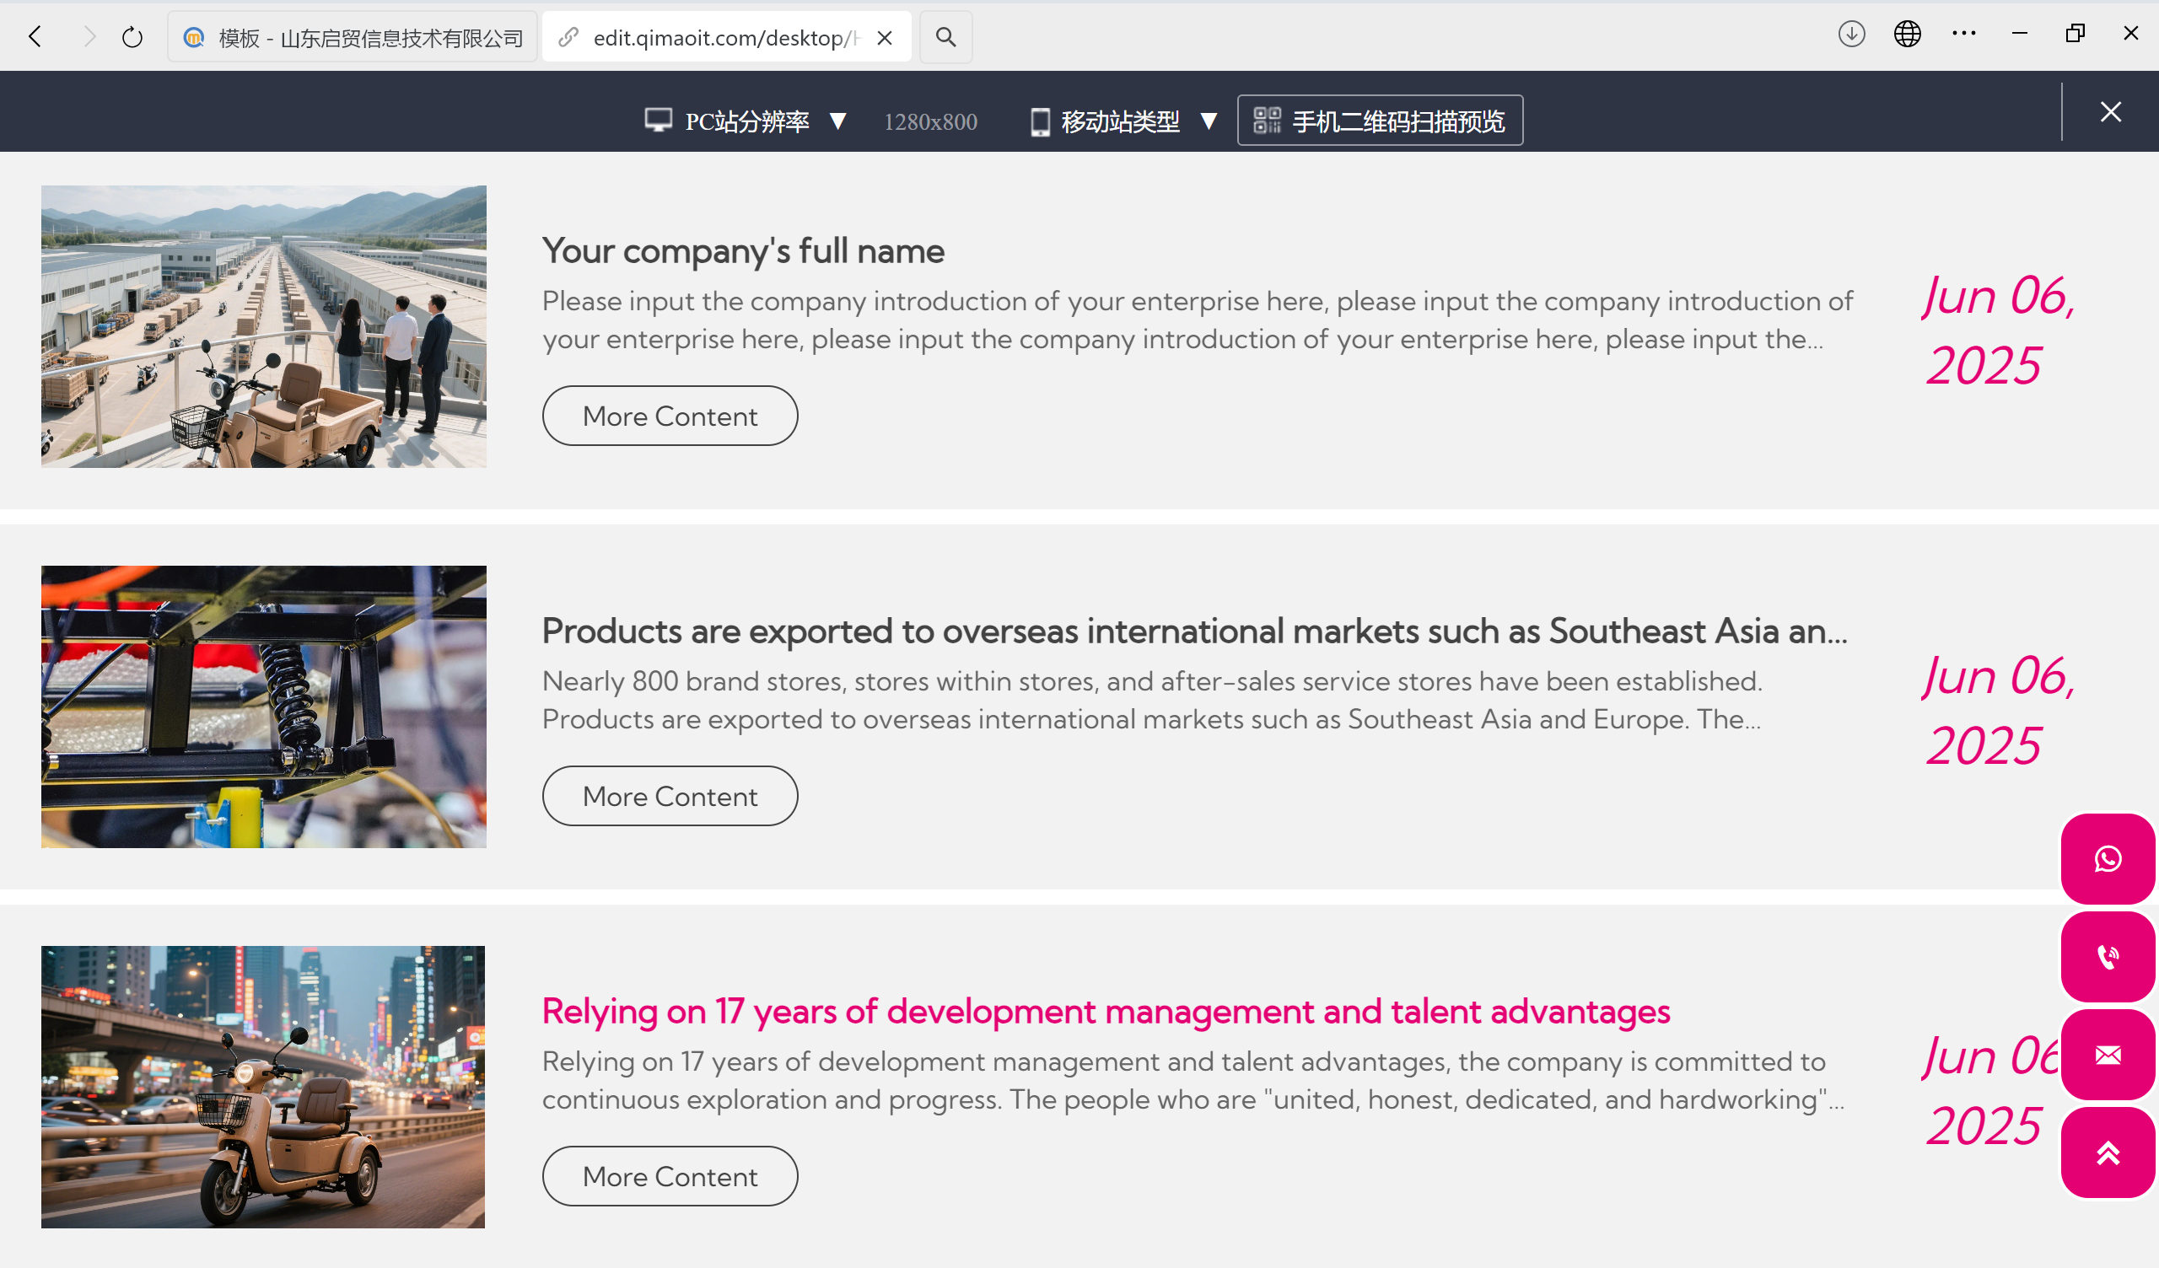Click the globe language icon

1906,35
